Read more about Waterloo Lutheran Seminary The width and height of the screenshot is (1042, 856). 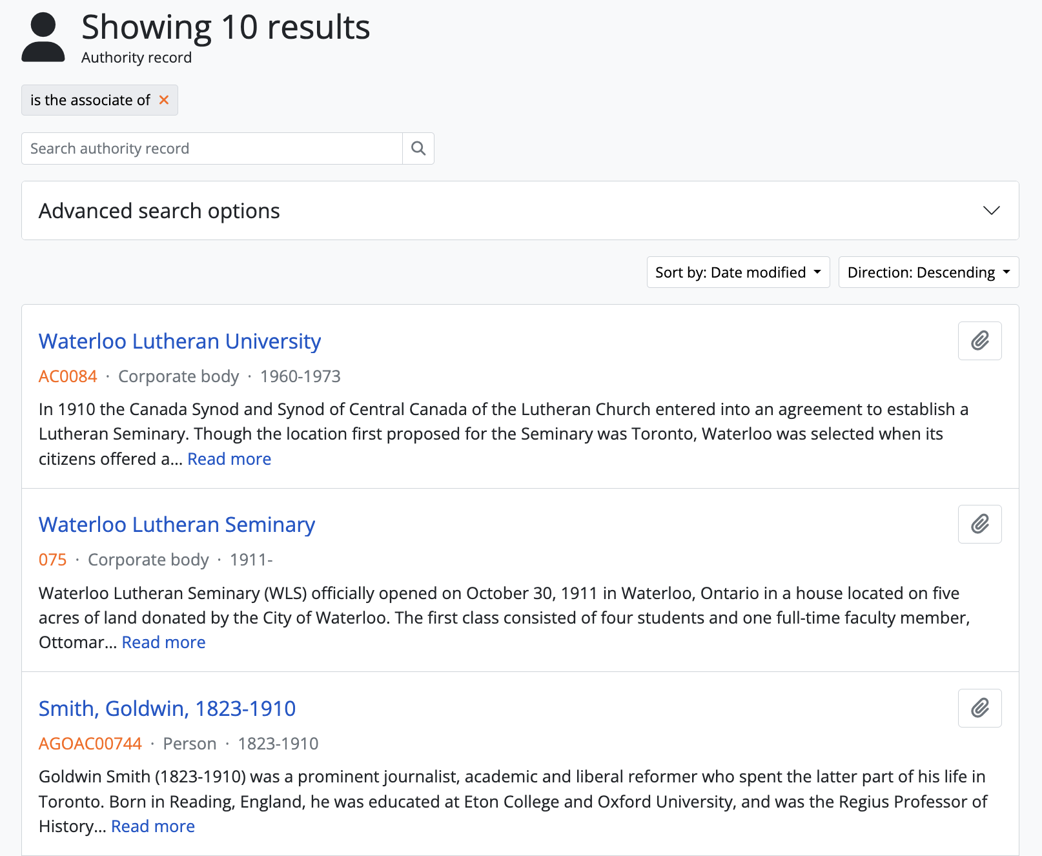point(163,642)
